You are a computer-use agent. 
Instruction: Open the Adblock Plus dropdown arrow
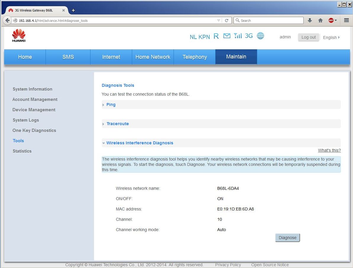pos(336,20)
